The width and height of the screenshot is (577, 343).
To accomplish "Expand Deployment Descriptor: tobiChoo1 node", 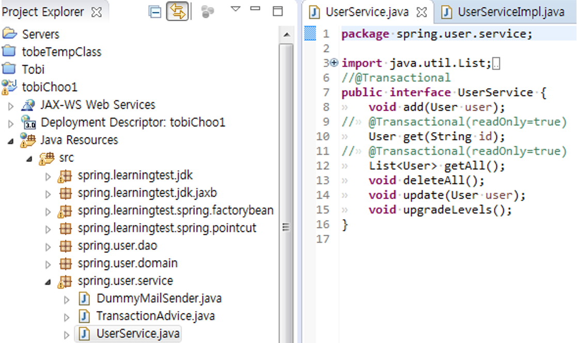I will pos(11,124).
